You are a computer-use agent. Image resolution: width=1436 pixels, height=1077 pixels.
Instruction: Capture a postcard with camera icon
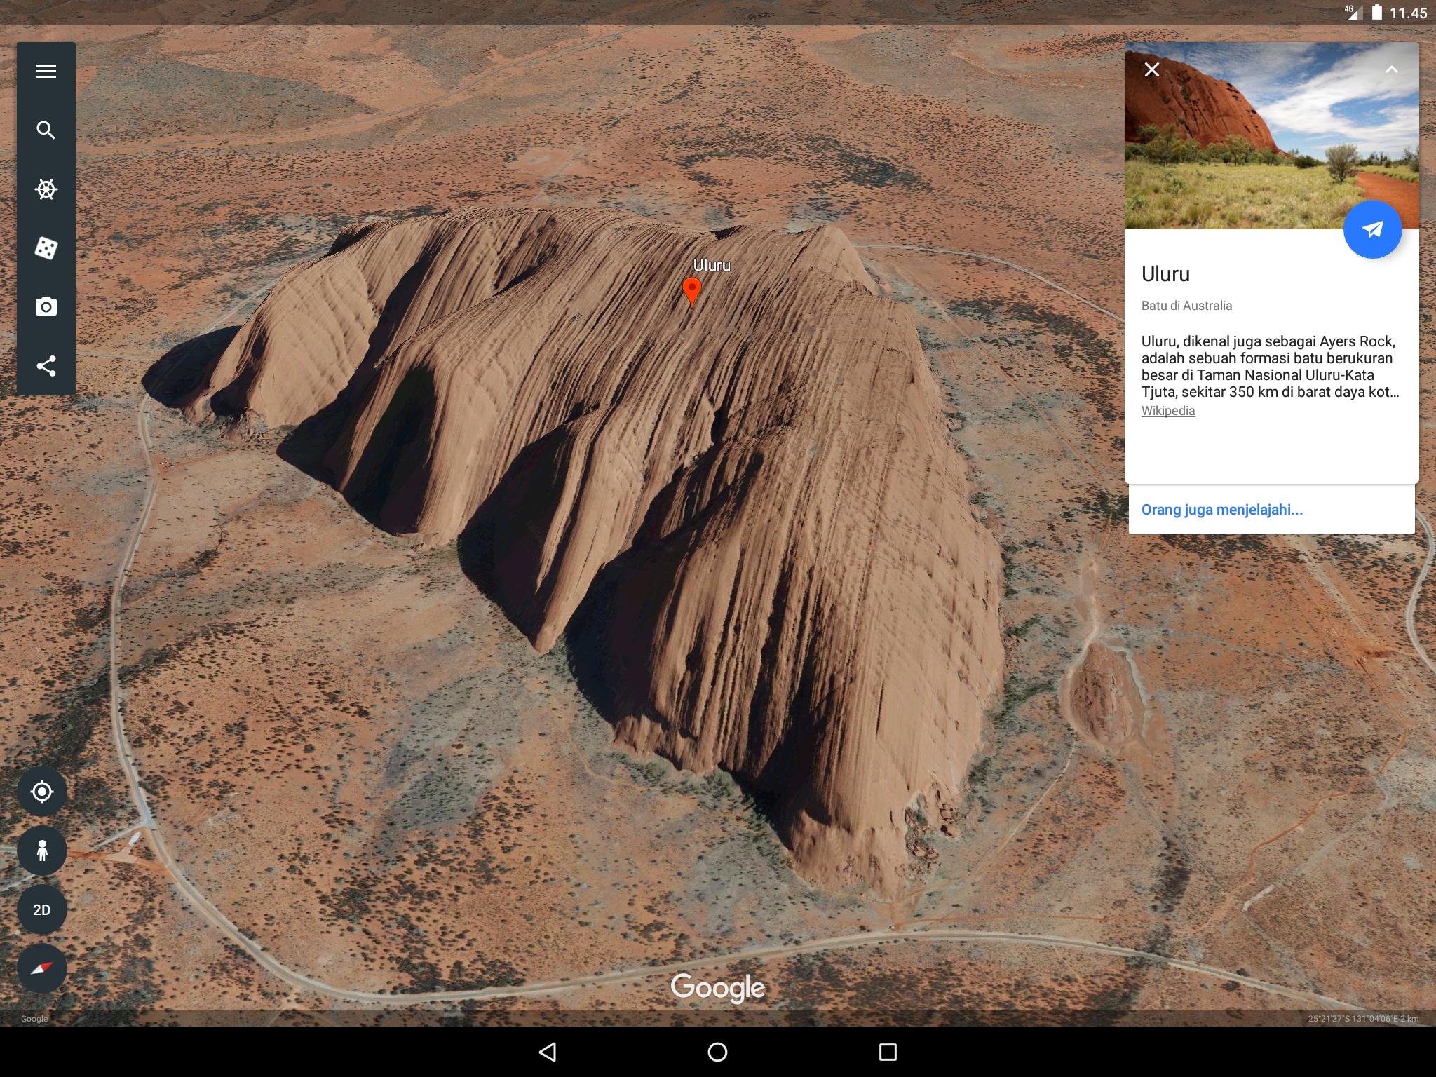click(46, 306)
